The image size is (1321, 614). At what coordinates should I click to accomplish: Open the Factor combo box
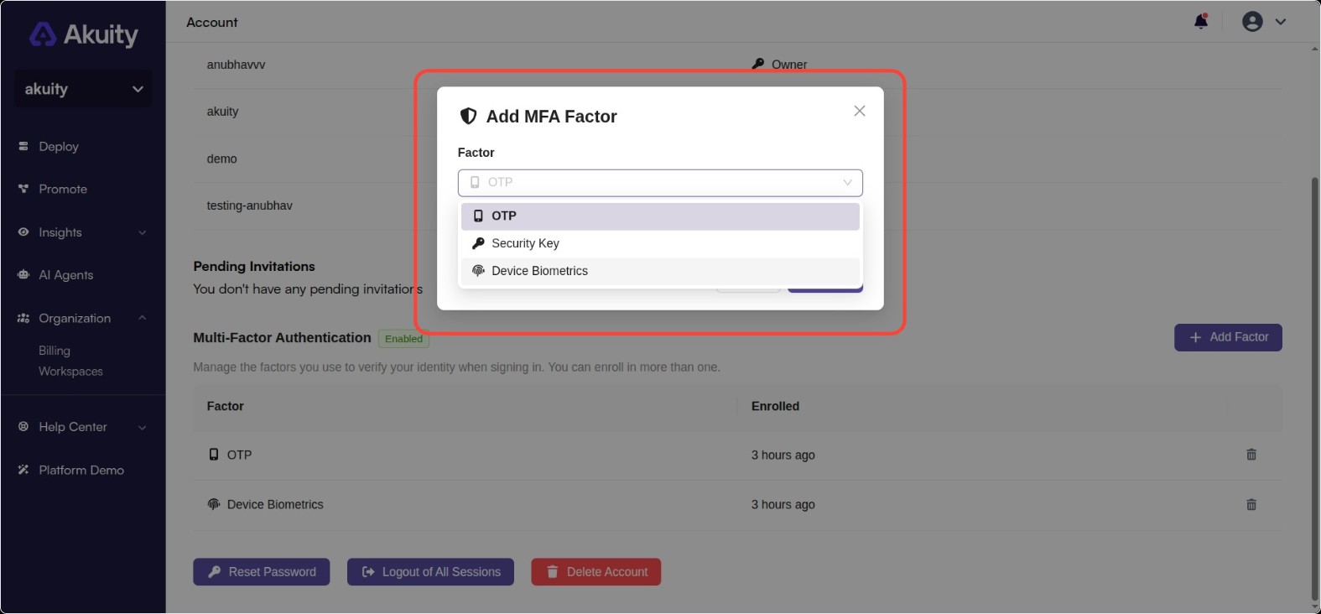click(x=660, y=183)
